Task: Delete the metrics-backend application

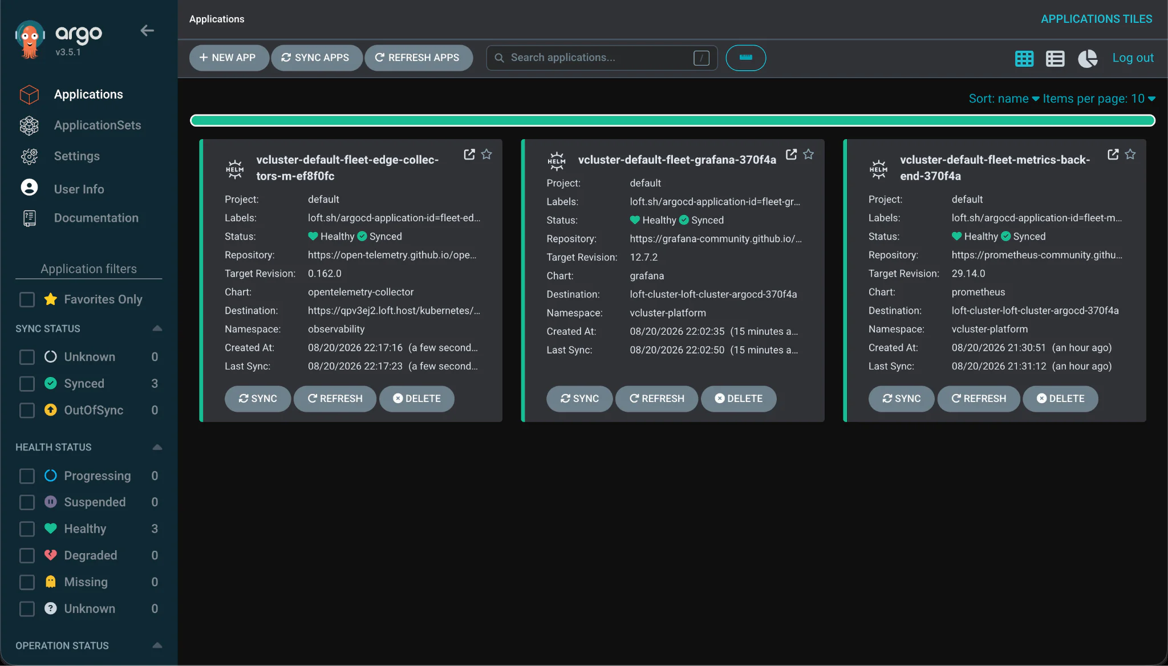Action: click(x=1060, y=399)
